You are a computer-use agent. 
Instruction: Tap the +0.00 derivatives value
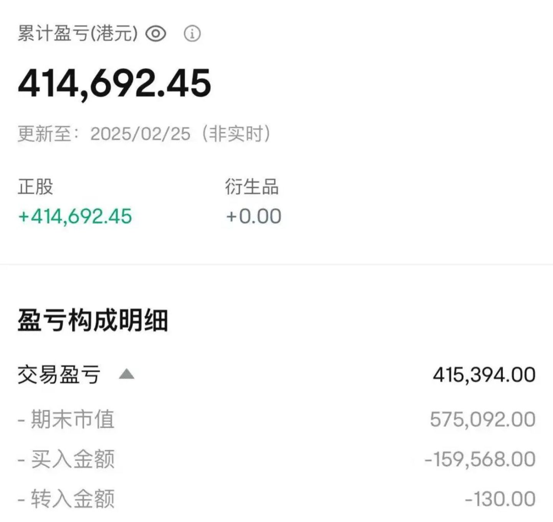click(254, 216)
